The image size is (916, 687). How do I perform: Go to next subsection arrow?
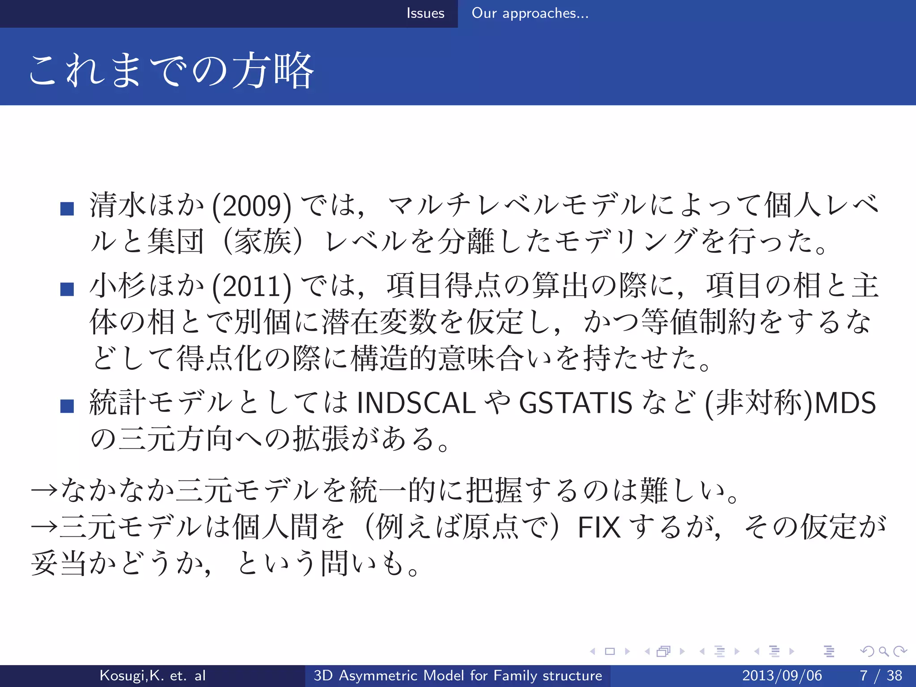tap(737, 651)
